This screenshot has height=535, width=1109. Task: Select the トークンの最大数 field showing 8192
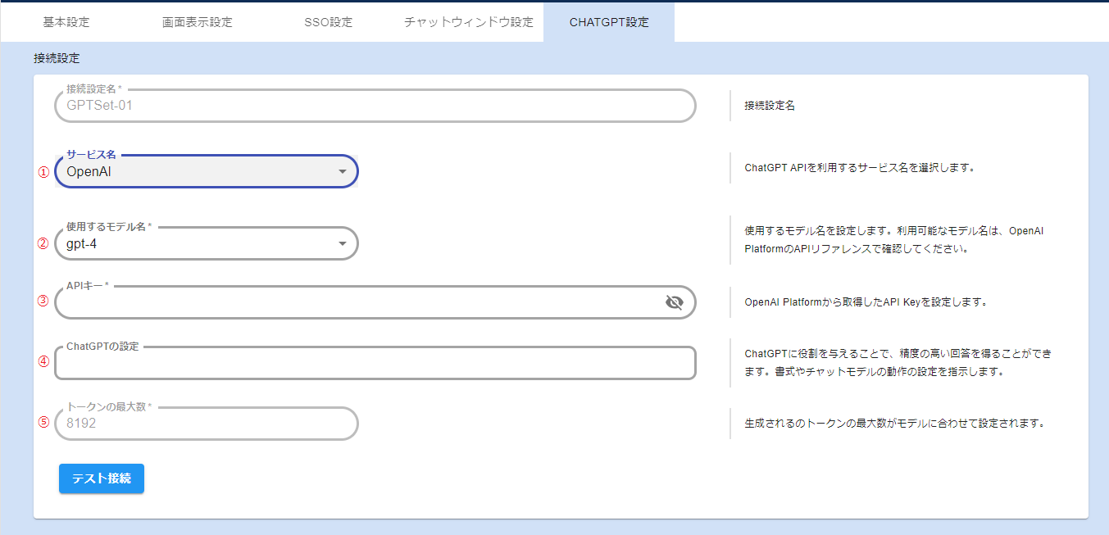(207, 424)
